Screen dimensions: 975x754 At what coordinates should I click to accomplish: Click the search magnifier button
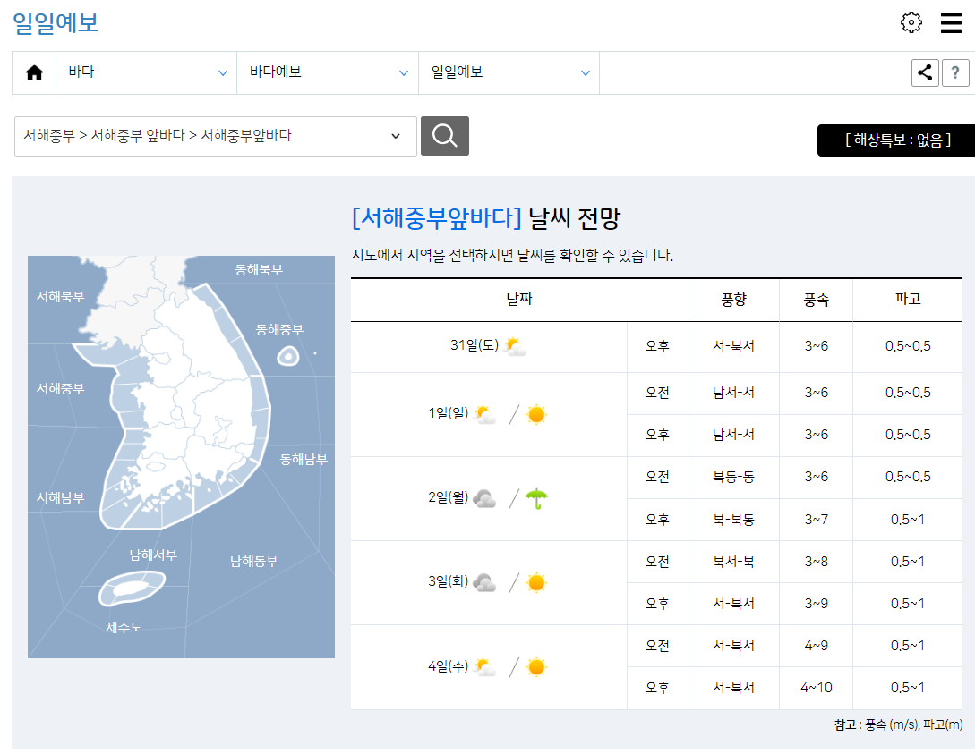(x=445, y=136)
